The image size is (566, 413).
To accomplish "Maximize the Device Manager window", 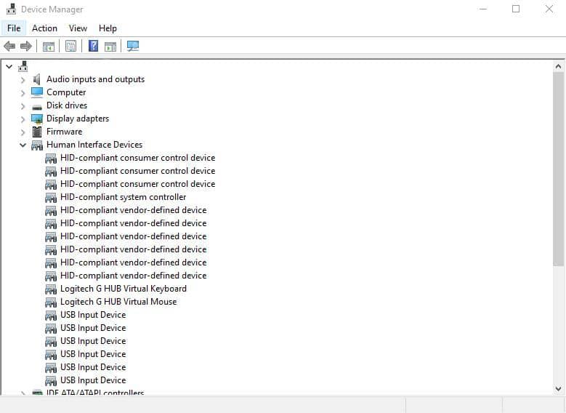I will [516, 9].
